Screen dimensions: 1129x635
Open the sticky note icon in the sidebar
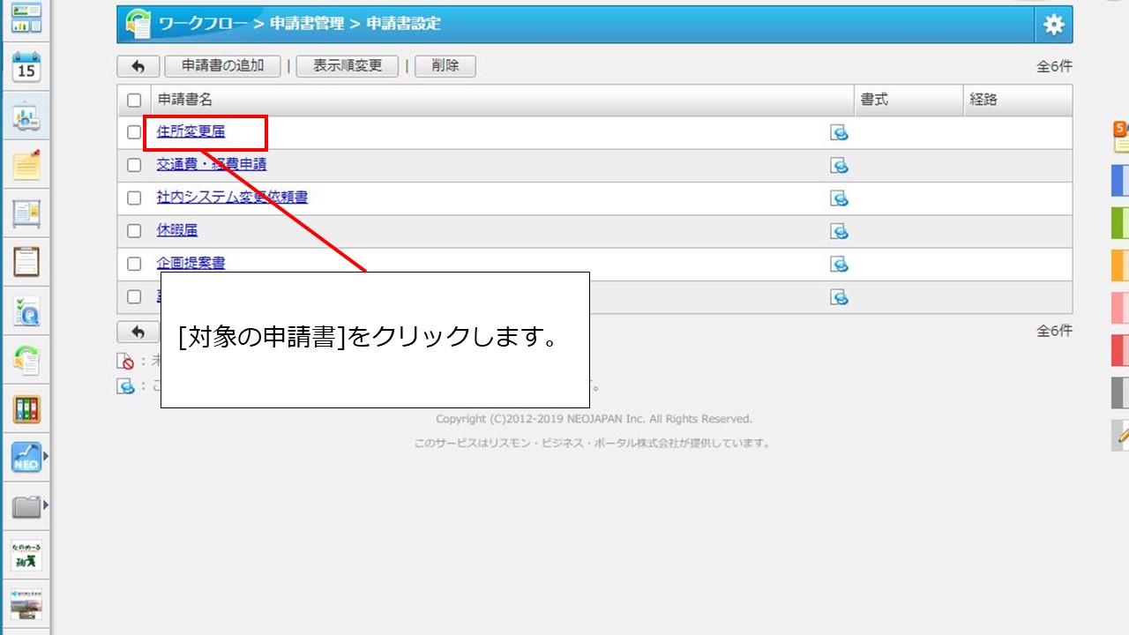pos(26,166)
